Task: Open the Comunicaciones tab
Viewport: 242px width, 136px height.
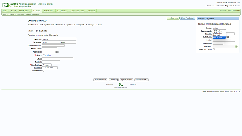Action: [x=77, y=11]
